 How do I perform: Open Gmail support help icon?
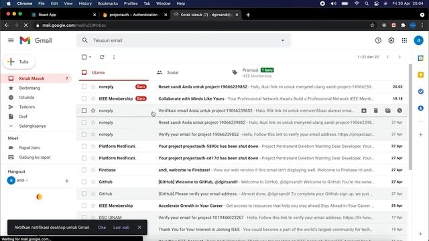pyautogui.click(x=378, y=40)
